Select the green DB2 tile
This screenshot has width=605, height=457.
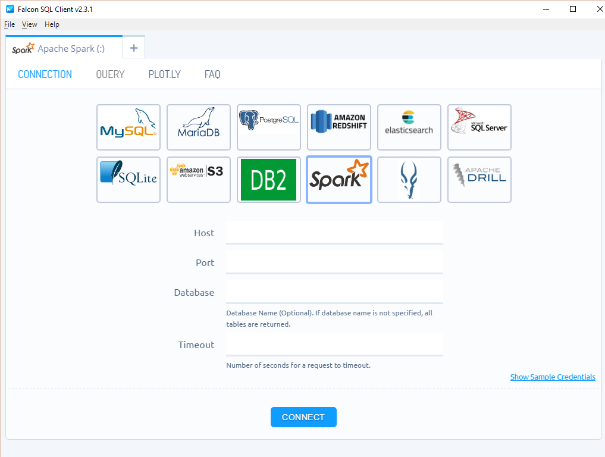pos(269,180)
